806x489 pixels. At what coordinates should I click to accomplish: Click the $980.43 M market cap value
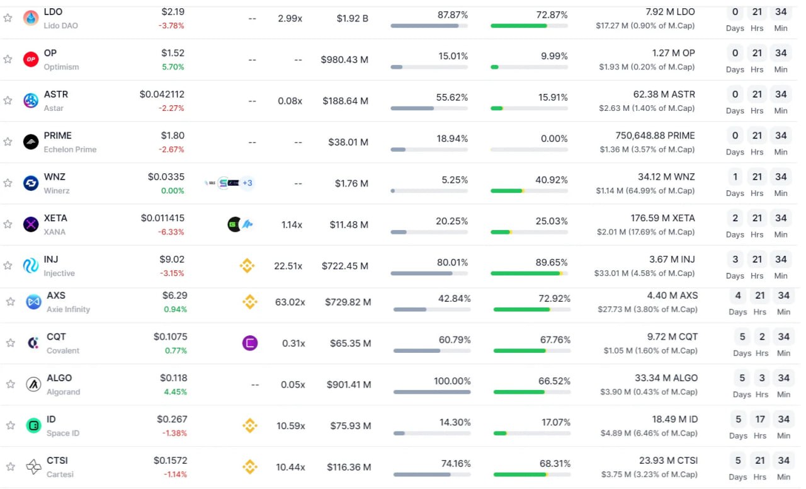click(344, 59)
